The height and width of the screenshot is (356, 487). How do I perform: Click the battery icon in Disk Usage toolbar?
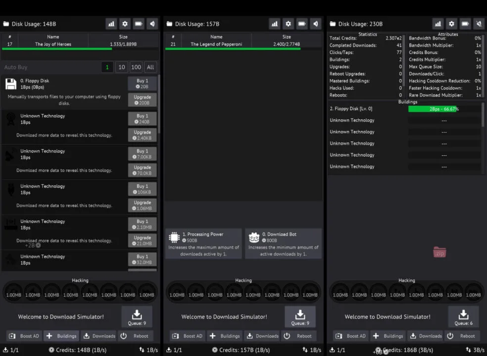pyautogui.click(x=139, y=23)
